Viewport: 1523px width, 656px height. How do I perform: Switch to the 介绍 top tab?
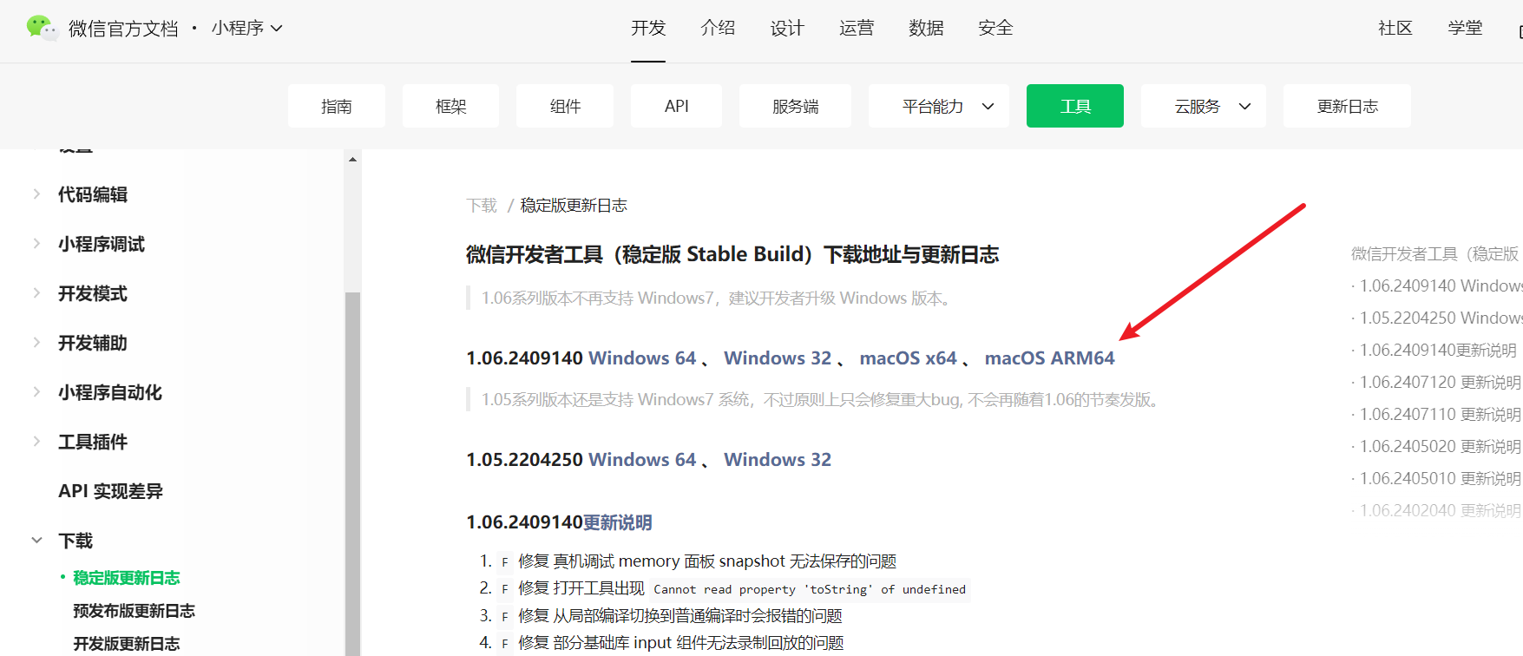pyautogui.click(x=718, y=28)
